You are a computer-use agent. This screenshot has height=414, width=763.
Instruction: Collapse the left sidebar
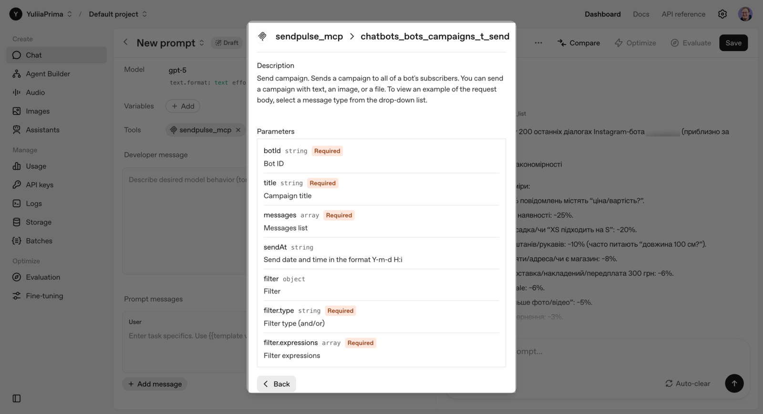click(x=16, y=398)
